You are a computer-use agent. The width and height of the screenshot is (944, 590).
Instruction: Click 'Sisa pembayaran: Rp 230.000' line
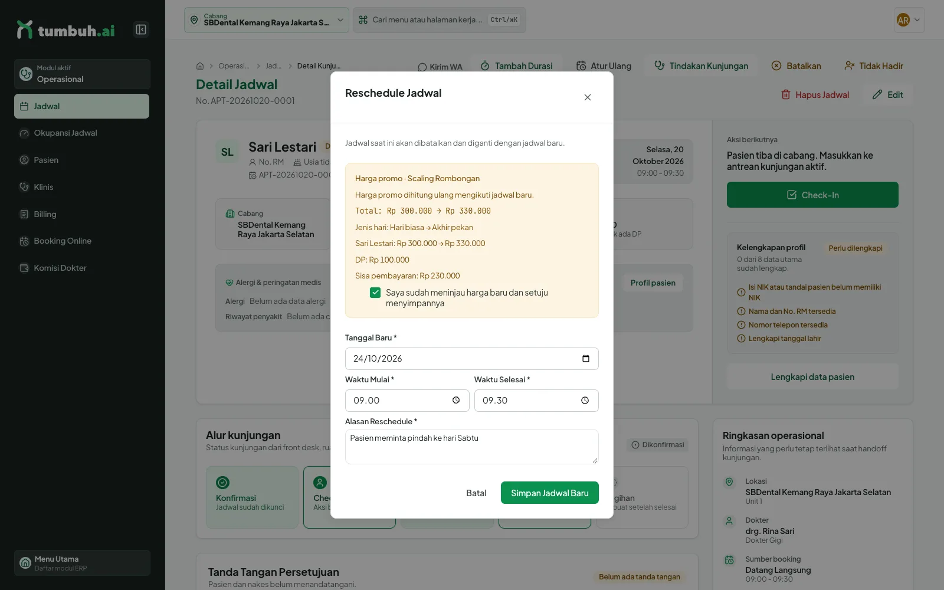click(408, 276)
